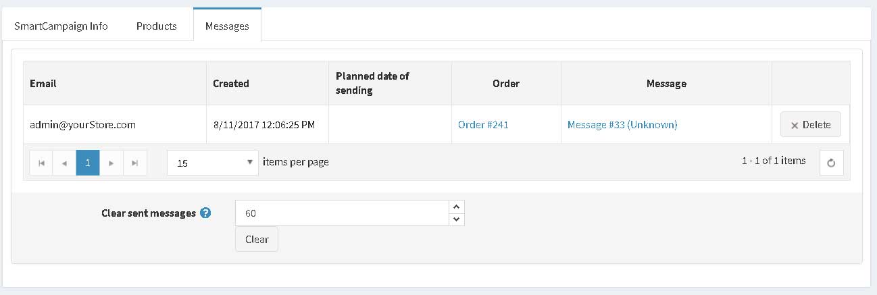Go to next page arrow

tap(111, 163)
